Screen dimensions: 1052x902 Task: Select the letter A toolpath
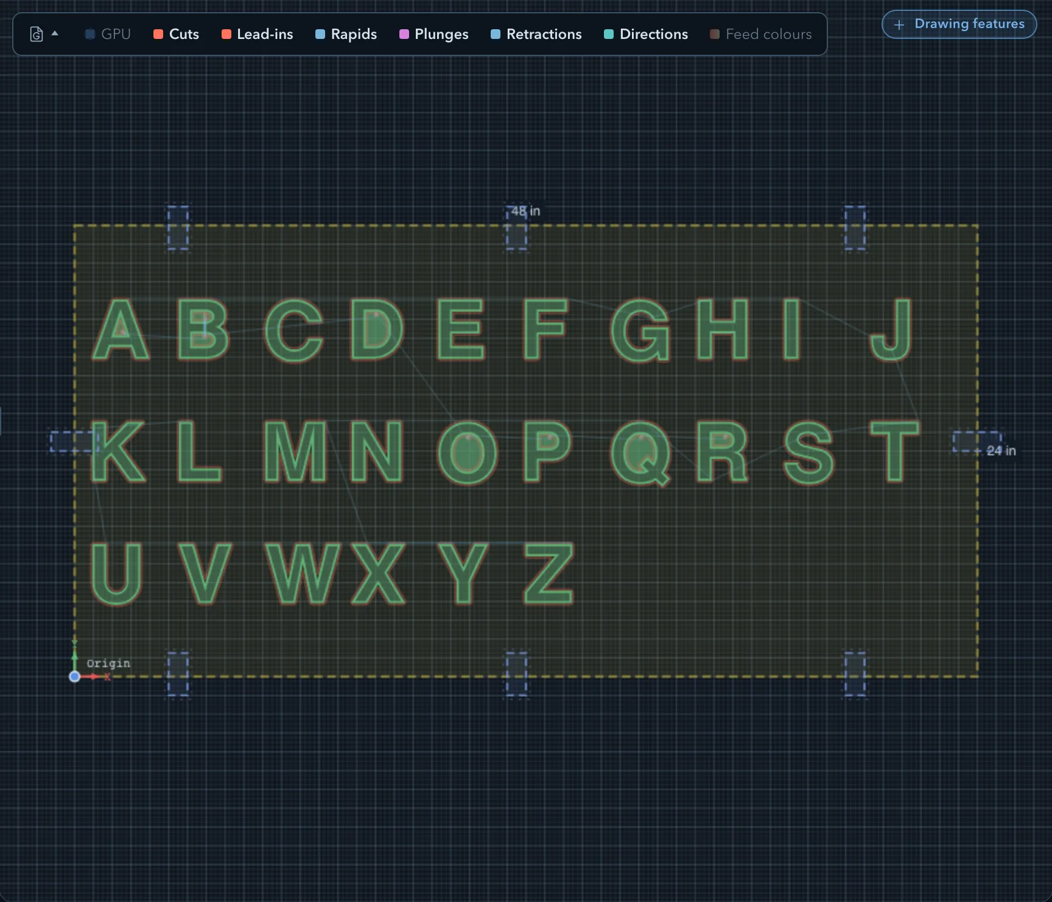(121, 329)
